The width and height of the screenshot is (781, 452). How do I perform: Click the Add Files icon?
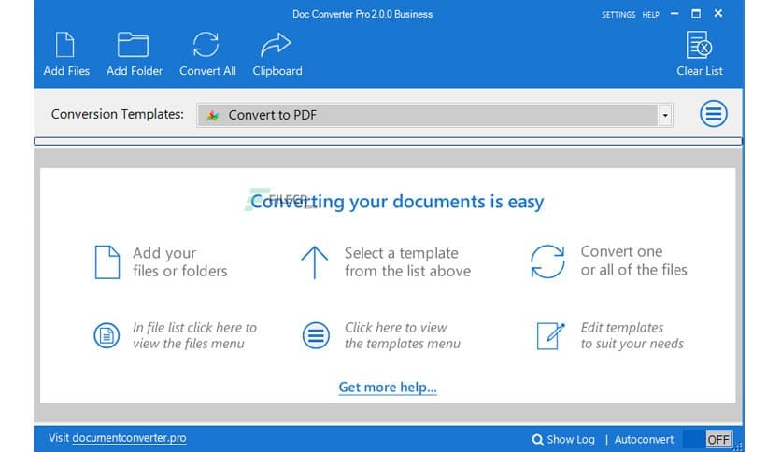(65, 45)
